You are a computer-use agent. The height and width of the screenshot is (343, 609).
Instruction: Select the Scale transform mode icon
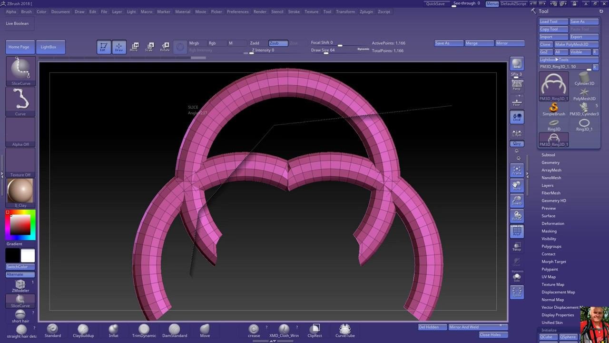[x=149, y=46]
